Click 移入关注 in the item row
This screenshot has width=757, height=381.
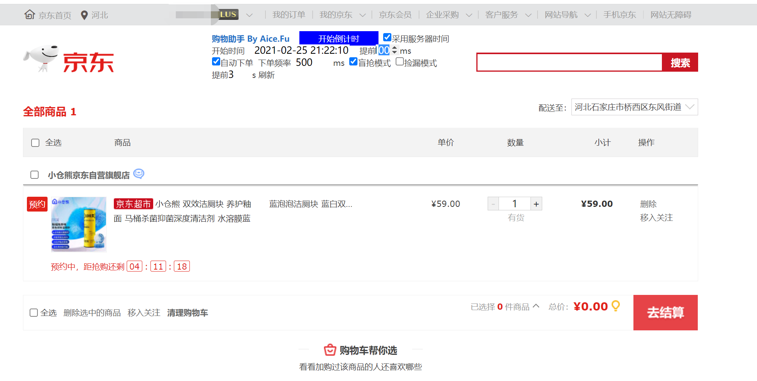click(656, 217)
